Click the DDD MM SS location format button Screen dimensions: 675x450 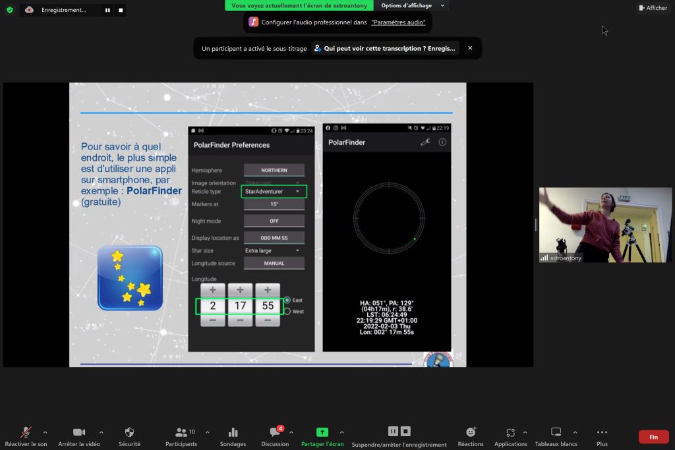pos(274,237)
